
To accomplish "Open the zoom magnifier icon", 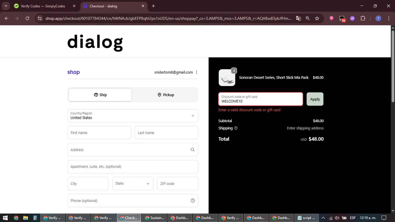I will click(x=308, y=18).
